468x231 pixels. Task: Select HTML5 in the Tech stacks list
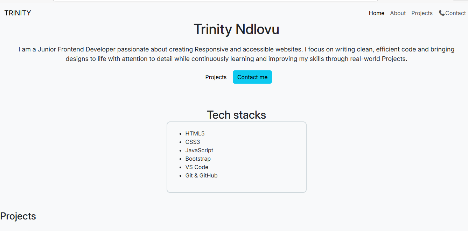pyautogui.click(x=195, y=133)
